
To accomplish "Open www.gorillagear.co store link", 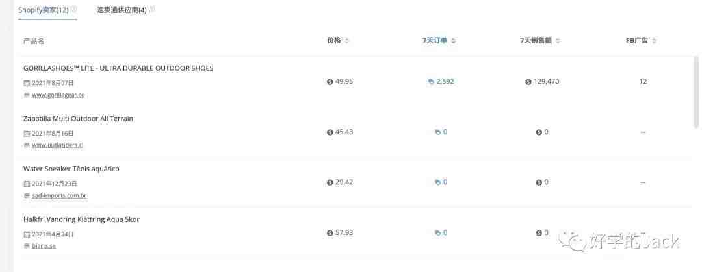I will click(58, 95).
